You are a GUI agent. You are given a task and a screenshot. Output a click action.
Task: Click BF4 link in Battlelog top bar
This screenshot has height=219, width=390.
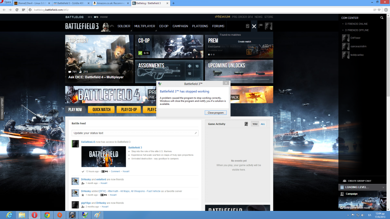pyautogui.click(x=89, y=17)
